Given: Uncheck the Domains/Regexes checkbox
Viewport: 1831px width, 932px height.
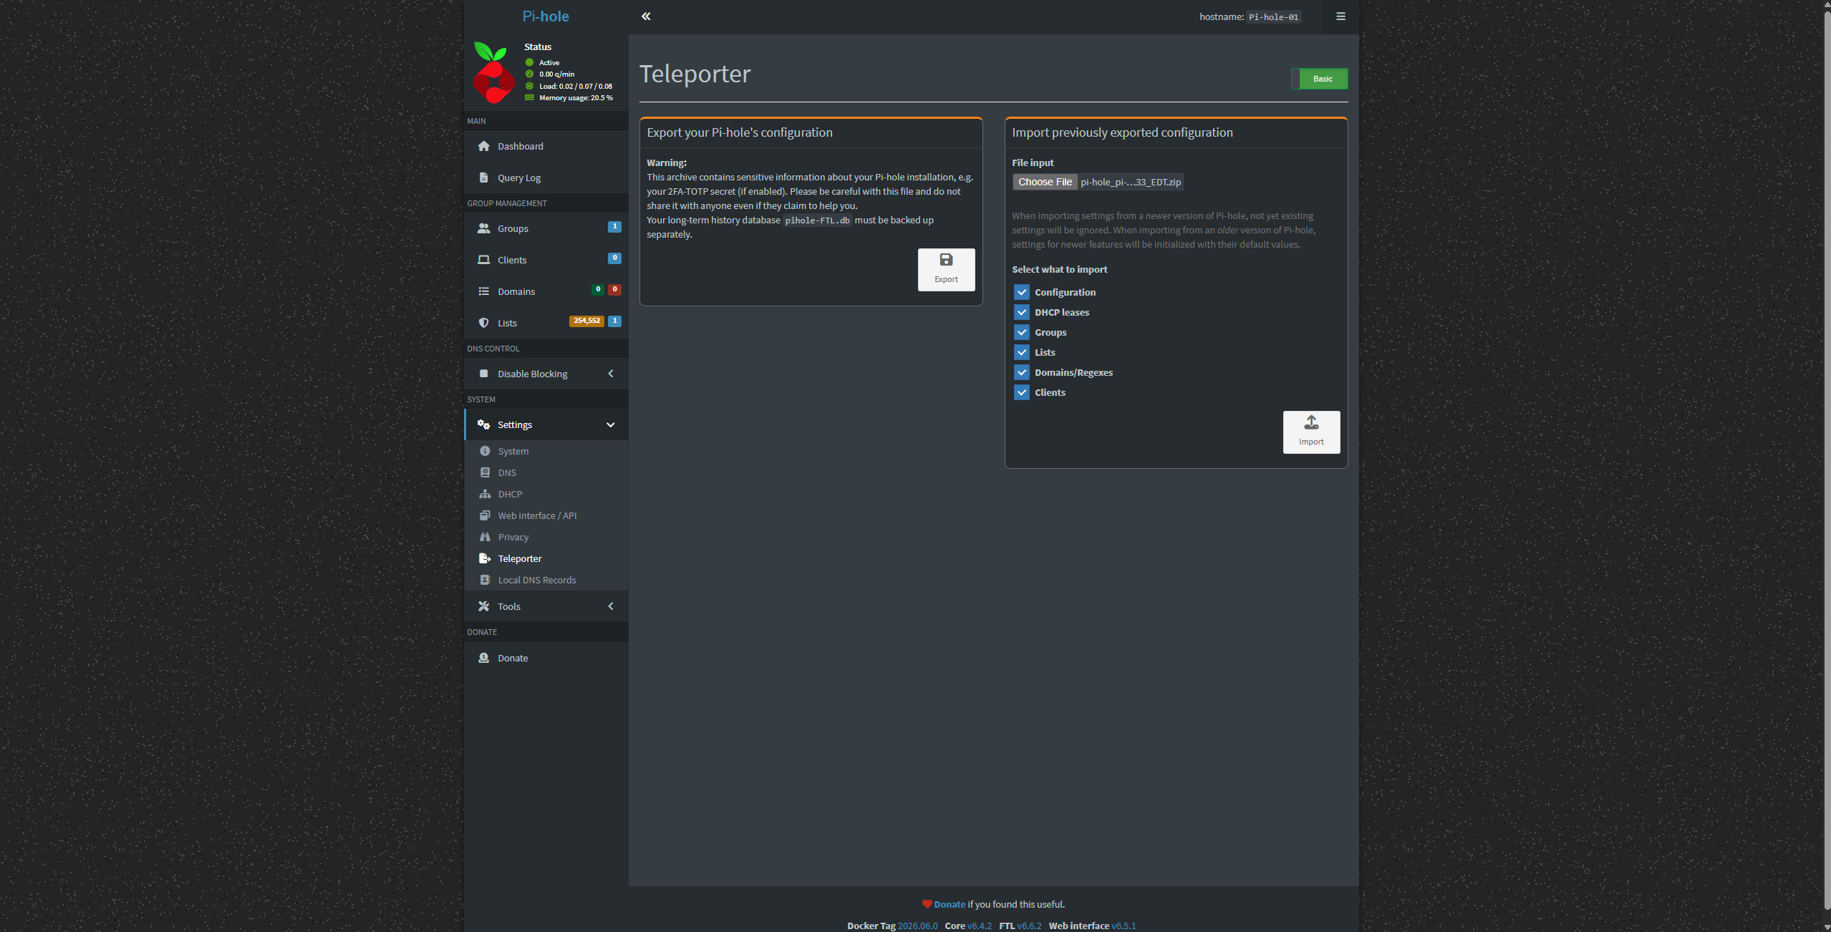Looking at the screenshot, I should (1022, 372).
